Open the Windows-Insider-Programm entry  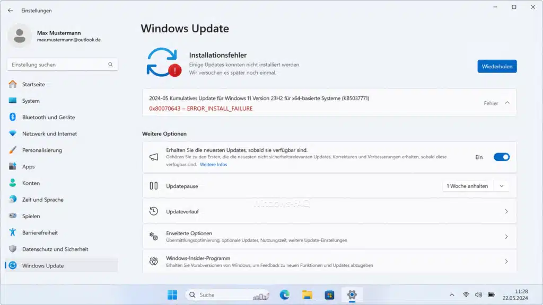point(329,262)
